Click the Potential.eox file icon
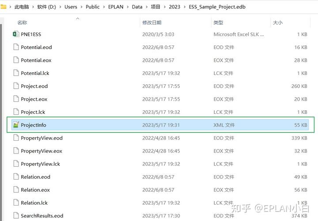This screenshot has height=221, width=318. (x=16, y=60)
